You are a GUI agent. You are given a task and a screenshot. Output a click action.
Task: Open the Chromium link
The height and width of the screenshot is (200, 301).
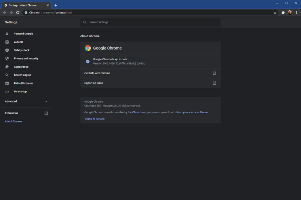pos(138,112)
